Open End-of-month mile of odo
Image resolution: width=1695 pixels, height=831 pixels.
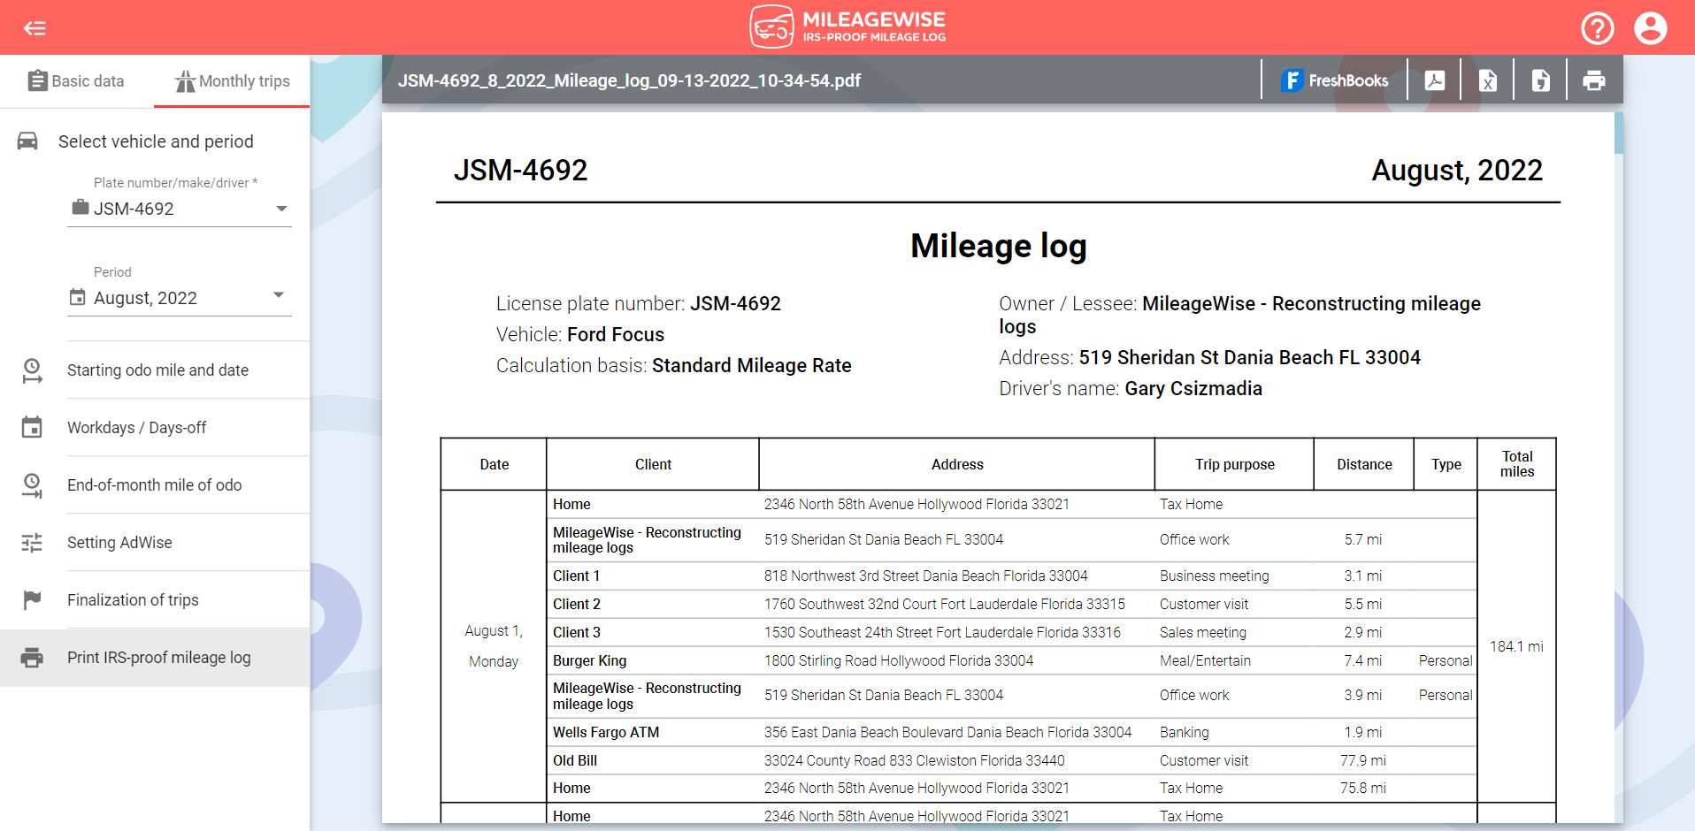pyautogui.click(x=155, y=485)
